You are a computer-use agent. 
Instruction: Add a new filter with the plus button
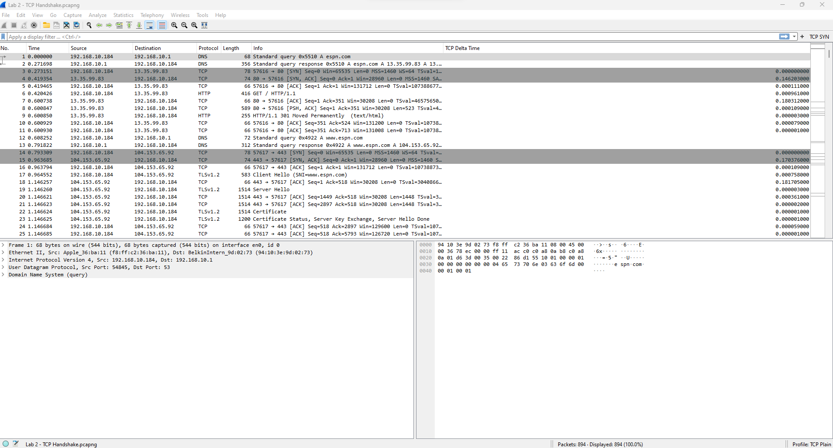pos(802,37)
